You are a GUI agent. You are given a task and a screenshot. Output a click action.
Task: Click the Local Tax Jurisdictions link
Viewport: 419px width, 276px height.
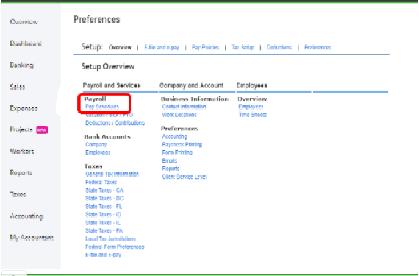(x=110, y=239)
